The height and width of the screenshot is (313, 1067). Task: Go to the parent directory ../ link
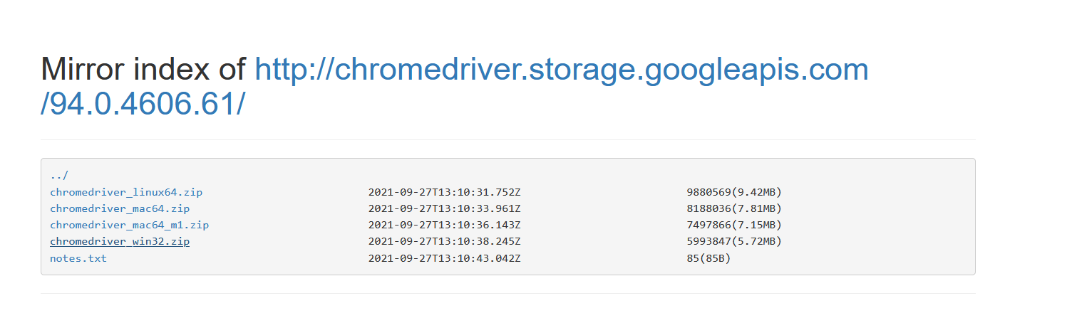pos(59,175)
